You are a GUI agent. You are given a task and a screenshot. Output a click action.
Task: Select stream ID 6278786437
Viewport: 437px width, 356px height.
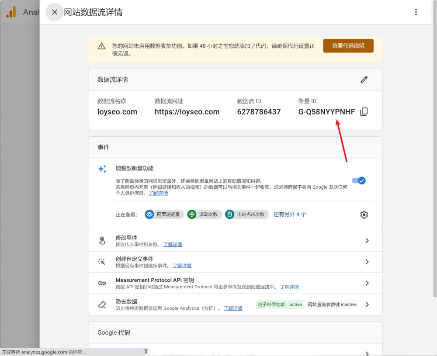point(259,112)
